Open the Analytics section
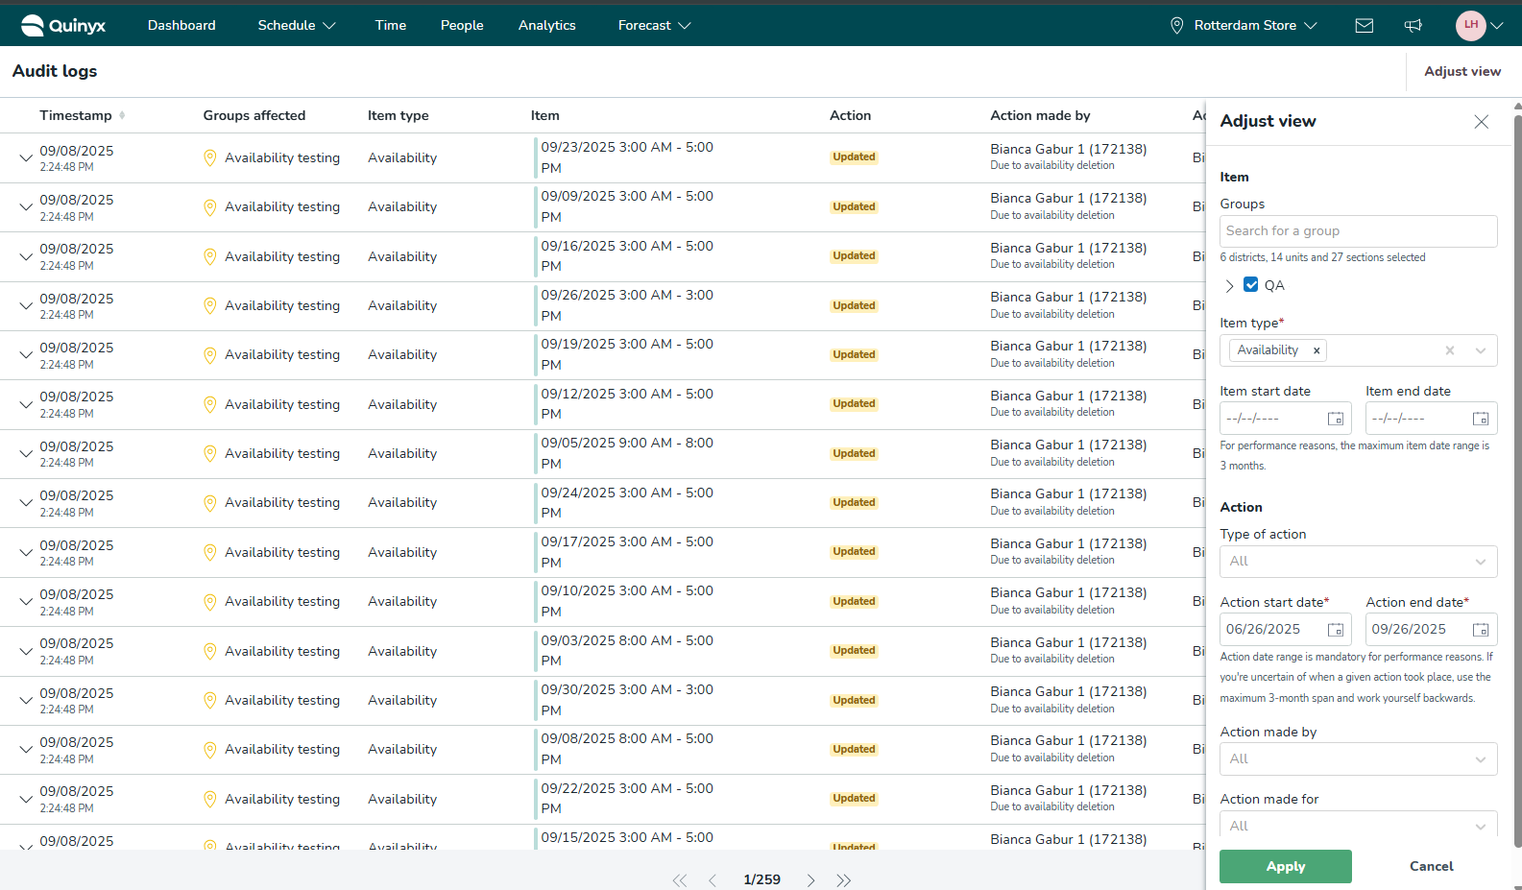The image size is (1522, 890). 547,26
